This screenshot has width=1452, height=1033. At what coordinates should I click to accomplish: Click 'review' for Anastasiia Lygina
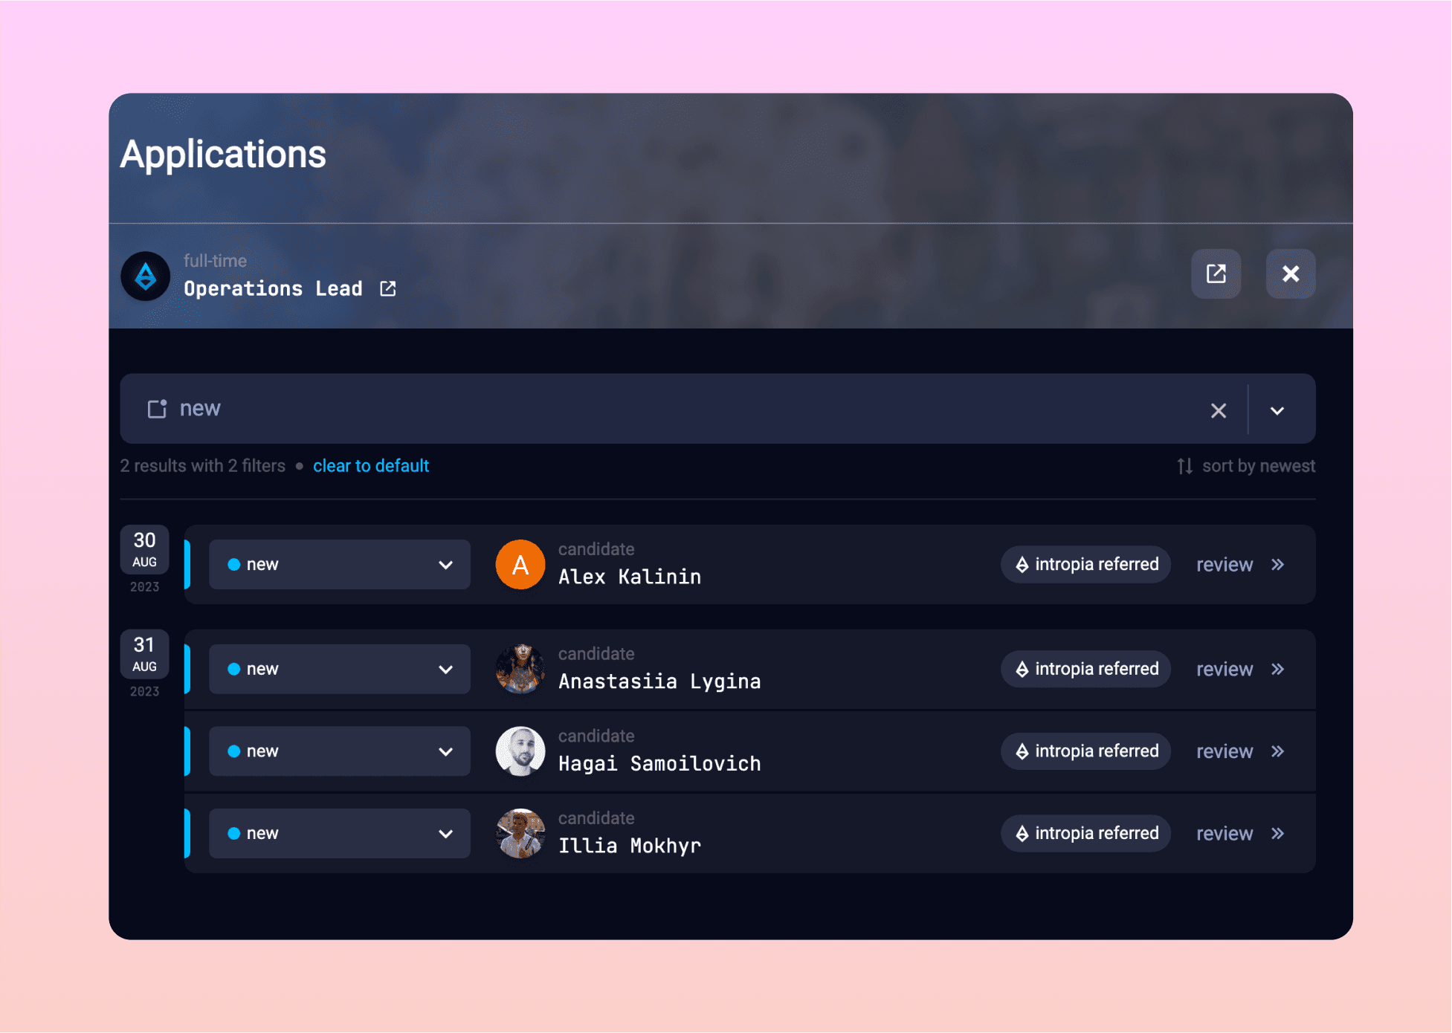[1224, 670]
